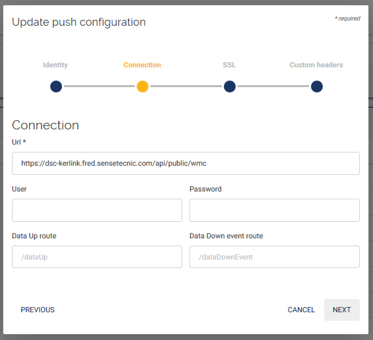Click the Url field label
373x340 pixels.
18,142
